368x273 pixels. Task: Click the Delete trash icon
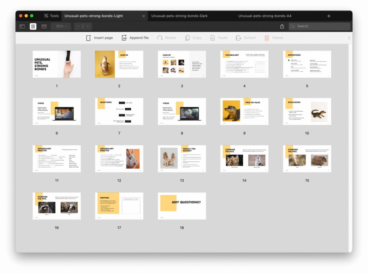(x=267, y=38)
